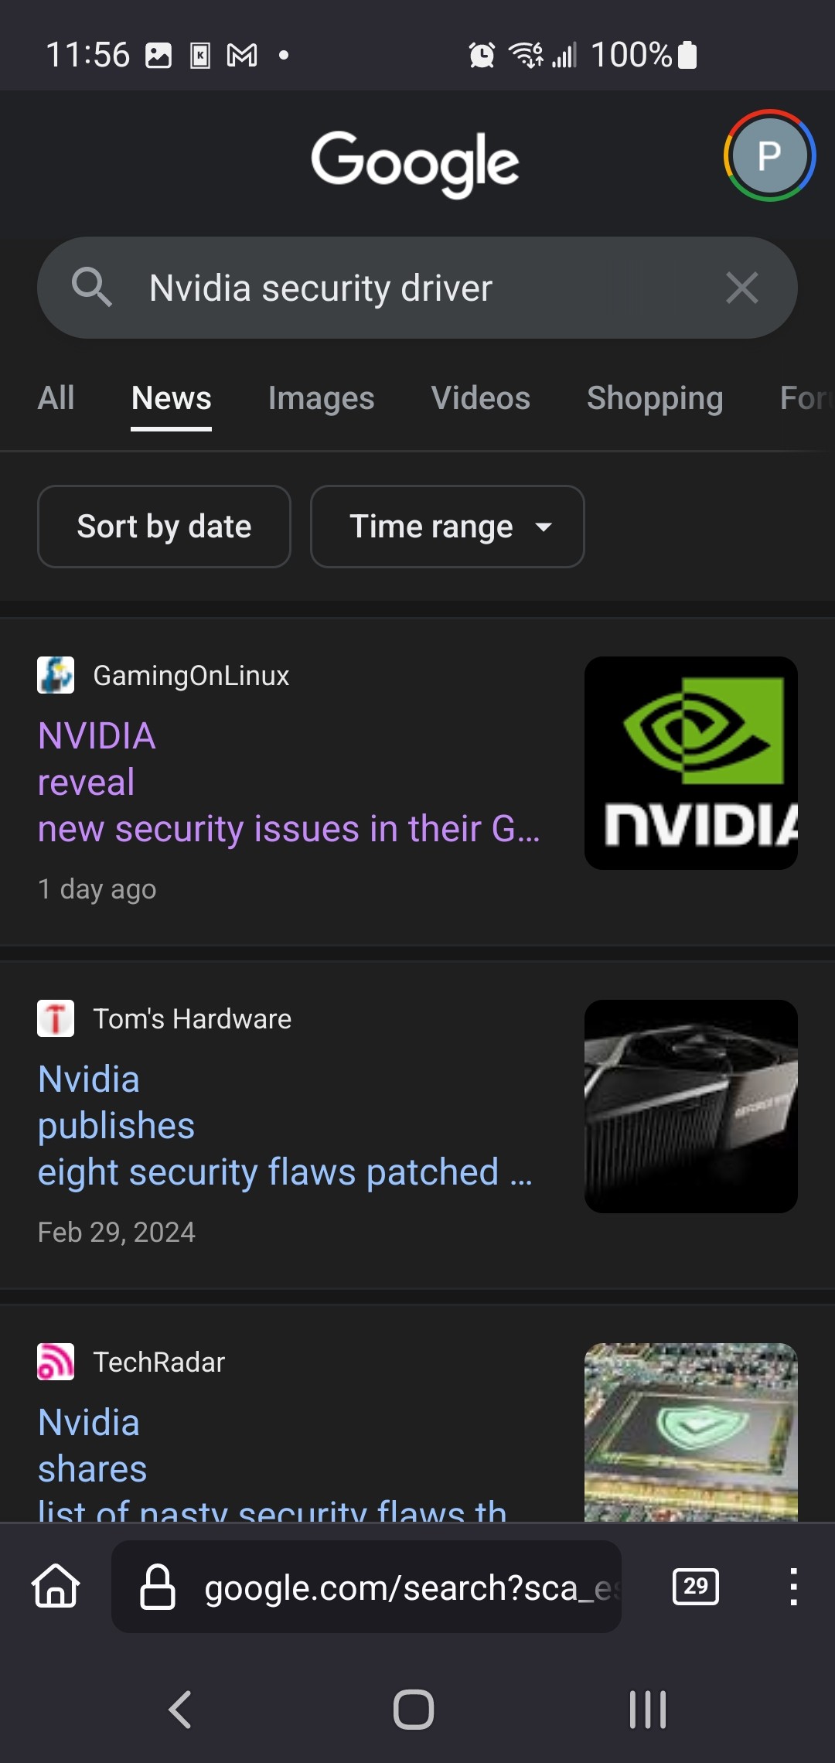Switch to the All results tab
This screenshot has height=1763, width=835.
[56, 398]
